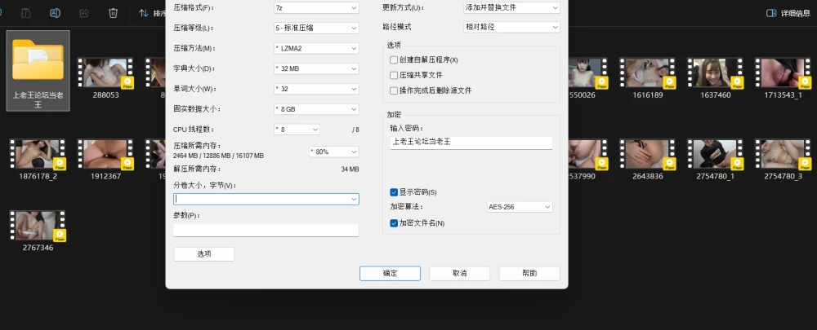Screen dimensions: 817x330
Task: Click the 参数 text field
Action: [266, 231]
